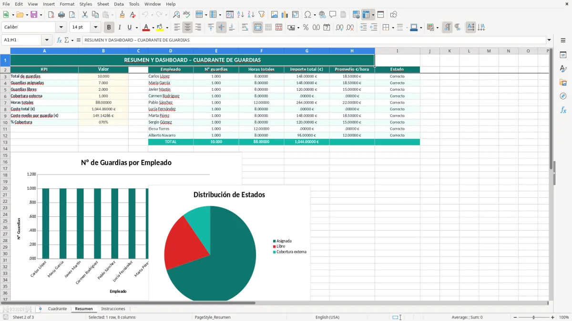Click into the formula input line
572x321 pixels.
[314, 40]
